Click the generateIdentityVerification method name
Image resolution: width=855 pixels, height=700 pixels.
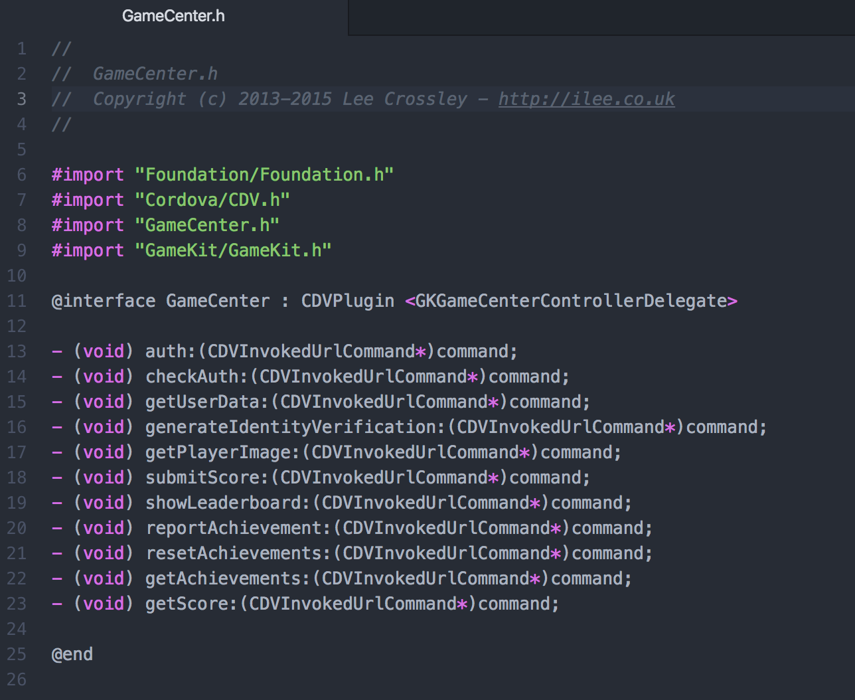click(x=291, y=427)
